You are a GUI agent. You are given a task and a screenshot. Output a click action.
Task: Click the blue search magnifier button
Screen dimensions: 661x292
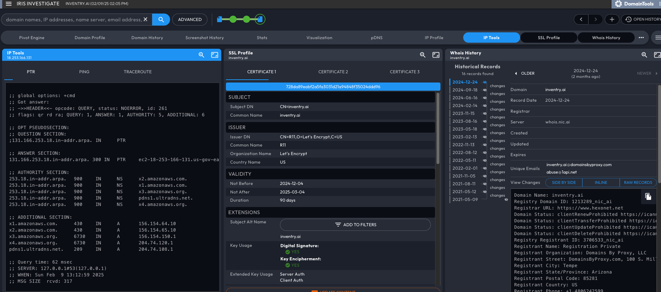pos(161,20)
